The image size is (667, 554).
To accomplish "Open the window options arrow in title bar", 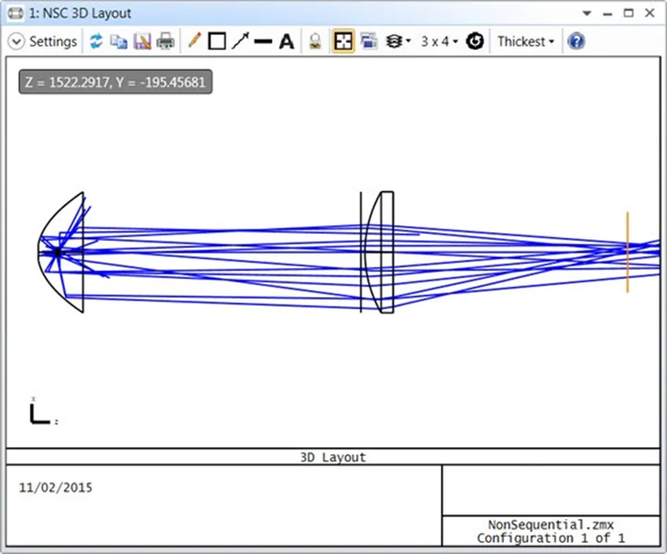I will pos(587,13).
